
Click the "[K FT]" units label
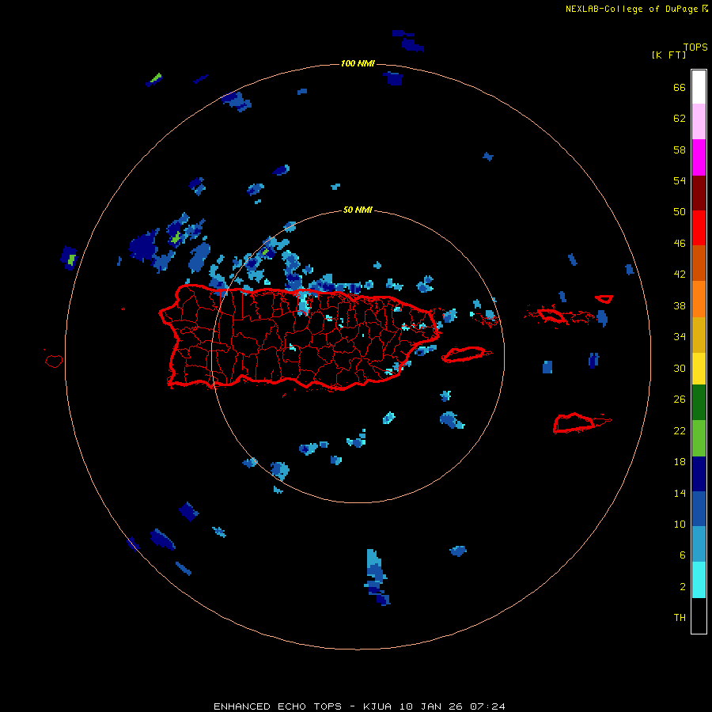coord(668,55)
